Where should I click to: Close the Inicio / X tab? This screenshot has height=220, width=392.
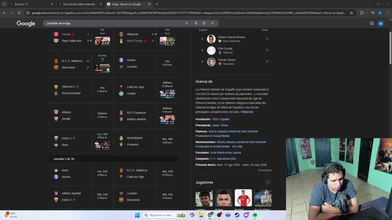[x=52, y=4]
